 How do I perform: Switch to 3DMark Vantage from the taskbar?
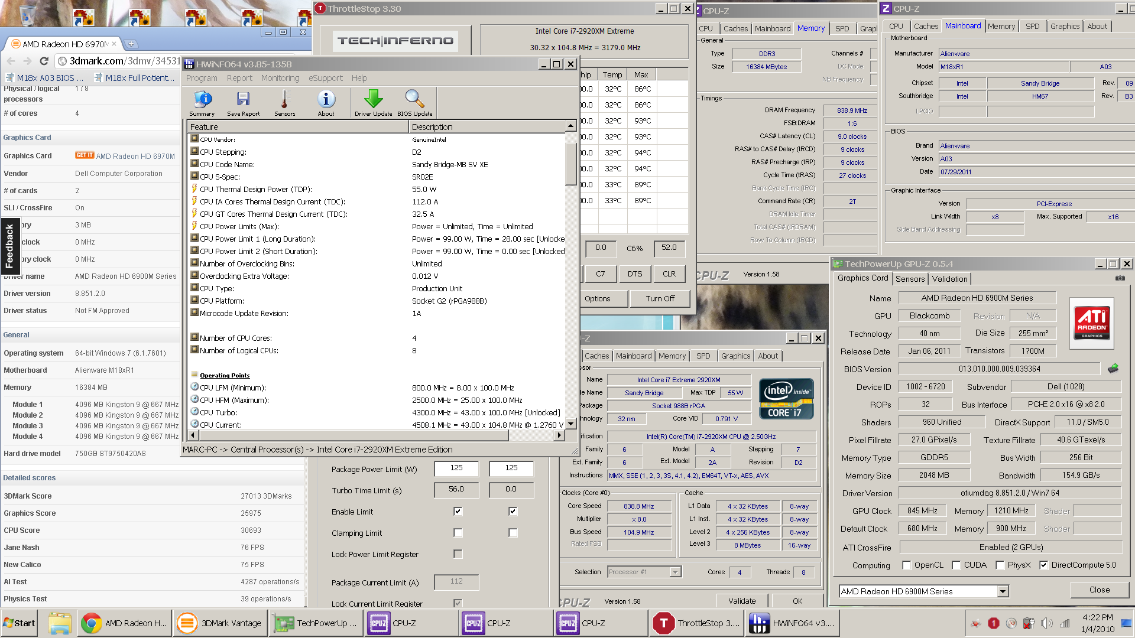219,623
